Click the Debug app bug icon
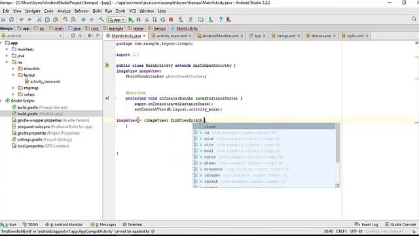The height and width of the screenshot is (236, 419). 138,20
